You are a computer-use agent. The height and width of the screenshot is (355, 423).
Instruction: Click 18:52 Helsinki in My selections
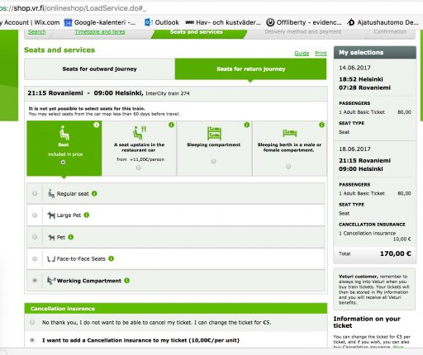(x=361, y=79)
